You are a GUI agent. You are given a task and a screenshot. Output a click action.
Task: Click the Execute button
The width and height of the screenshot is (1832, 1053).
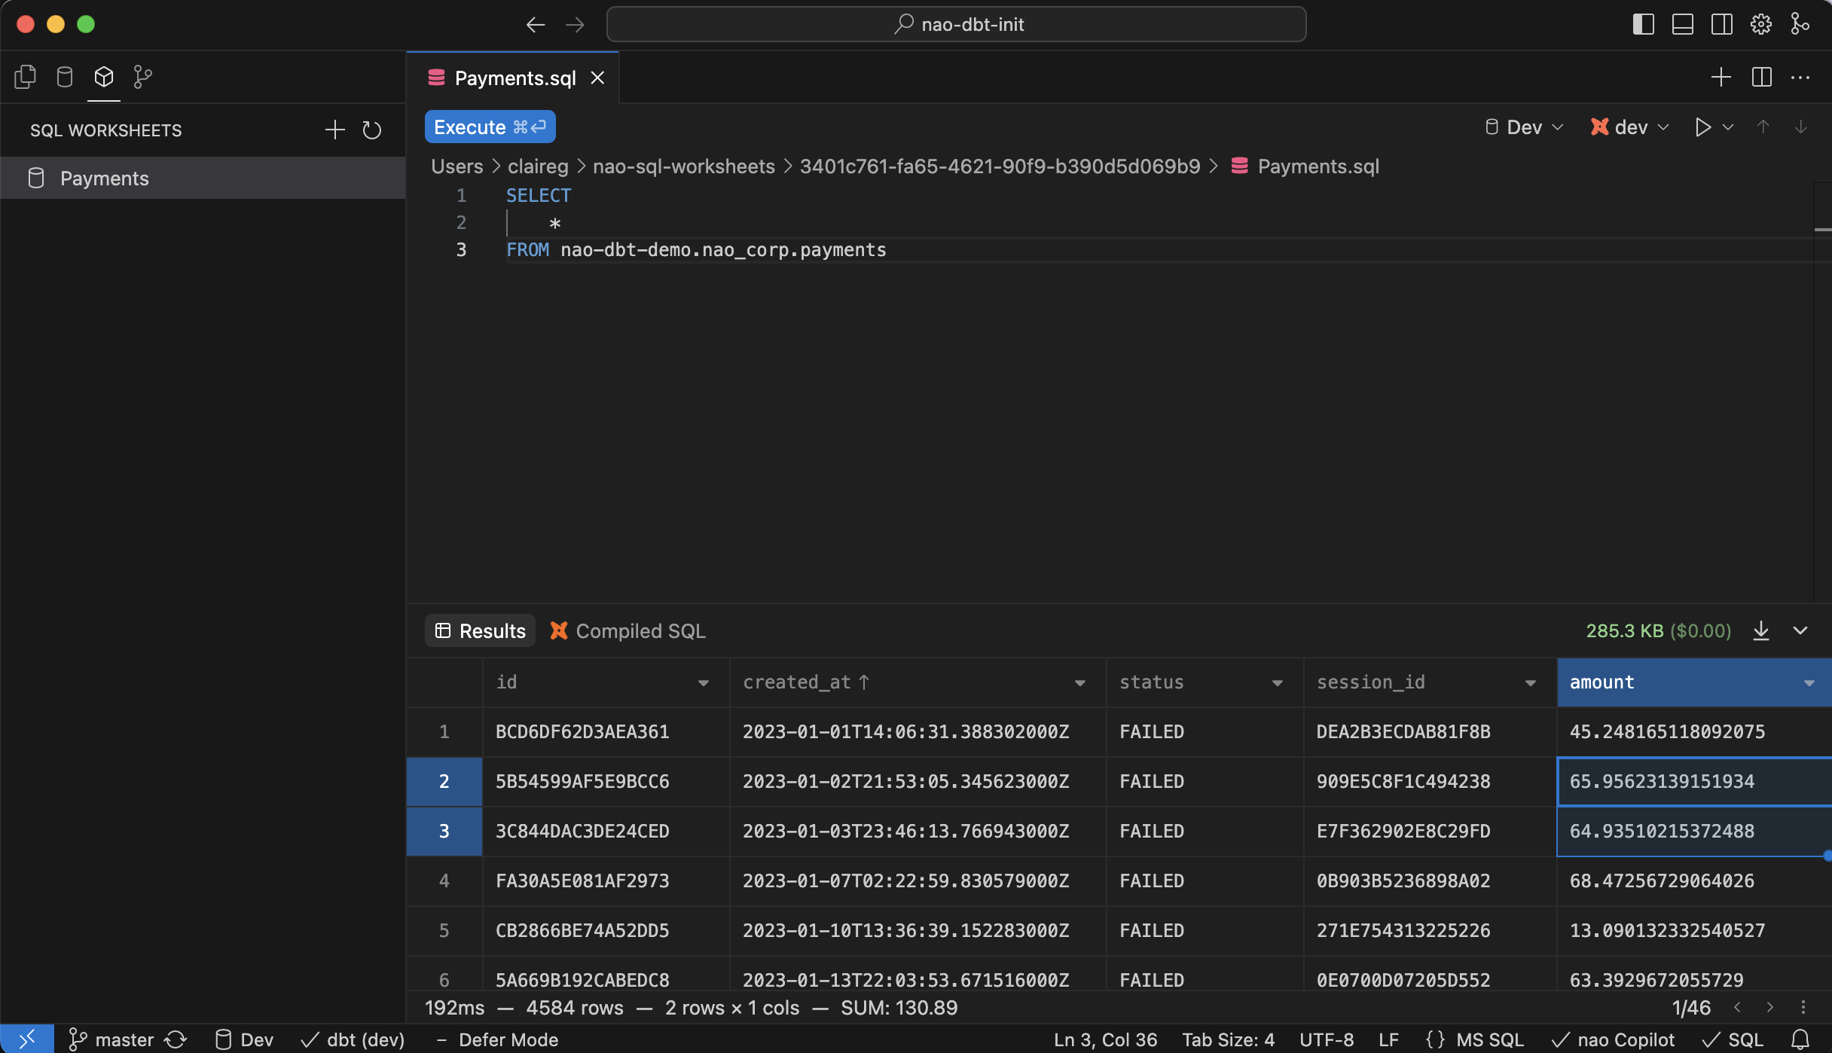[x=490, y=127]
